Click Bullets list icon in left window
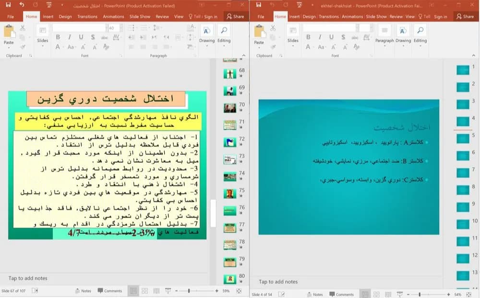Image resolution: width=480 pixels, height=298 pixels. 132,28
